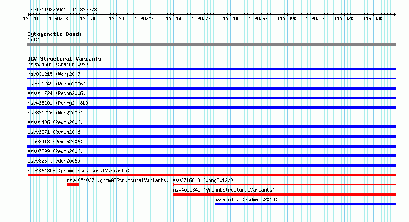Open the essv1406 (Redon2006) label
Viewport: 409px width, 222px height.
55,122
